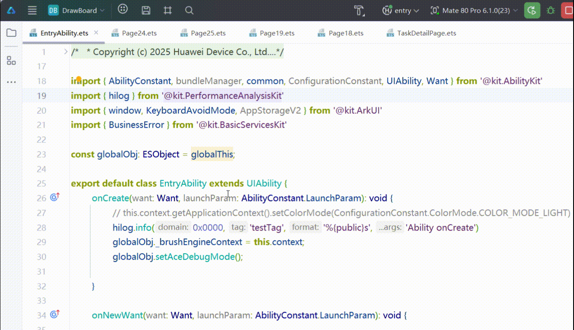Open Search Everywhere magnifier icon
This screenshot has width=574, height=330.
coord(189,10)
